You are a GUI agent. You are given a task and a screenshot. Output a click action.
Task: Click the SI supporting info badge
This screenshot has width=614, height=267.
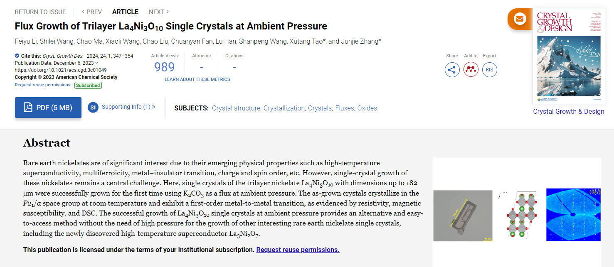(93, 108)
